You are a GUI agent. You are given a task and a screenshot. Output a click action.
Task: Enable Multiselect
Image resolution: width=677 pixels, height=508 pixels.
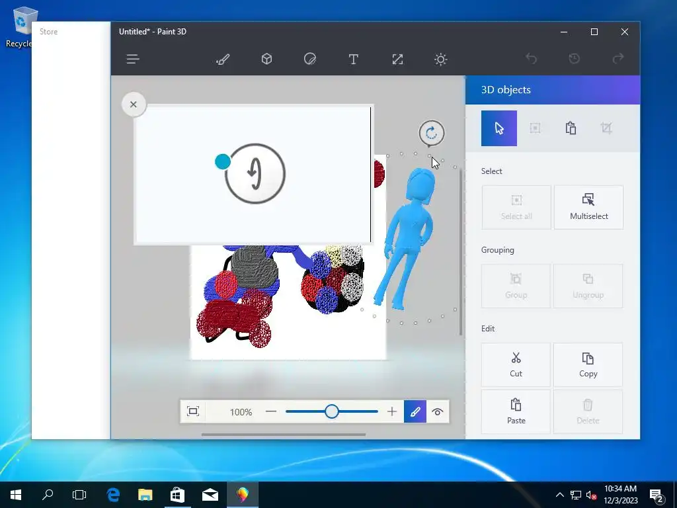[589, 207]
